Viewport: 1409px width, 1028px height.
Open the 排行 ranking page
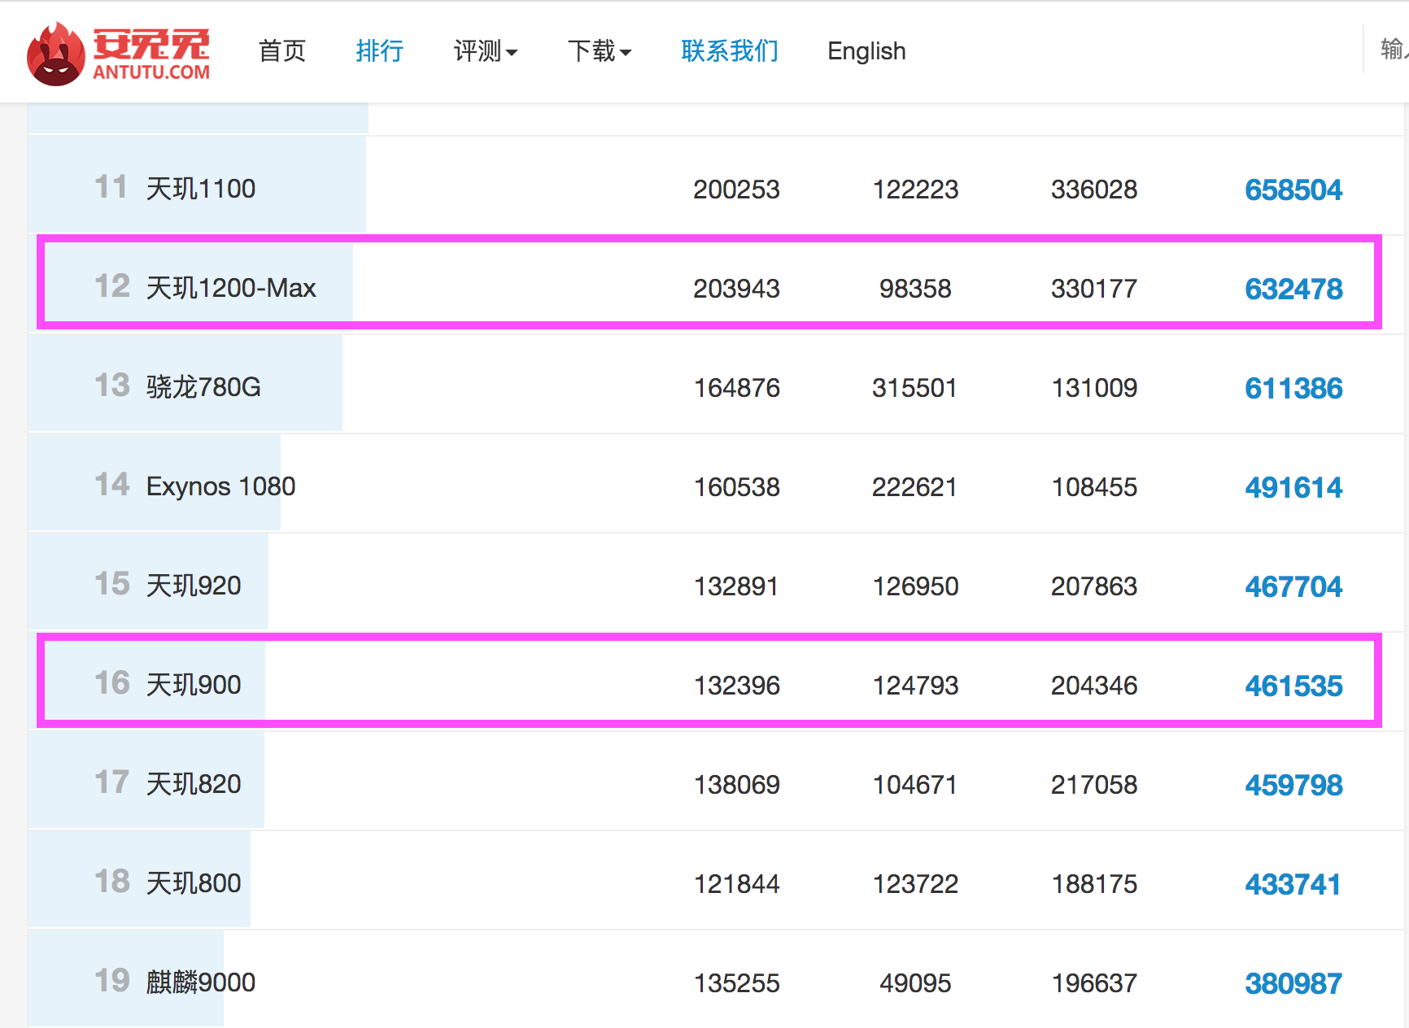[379, 51]
